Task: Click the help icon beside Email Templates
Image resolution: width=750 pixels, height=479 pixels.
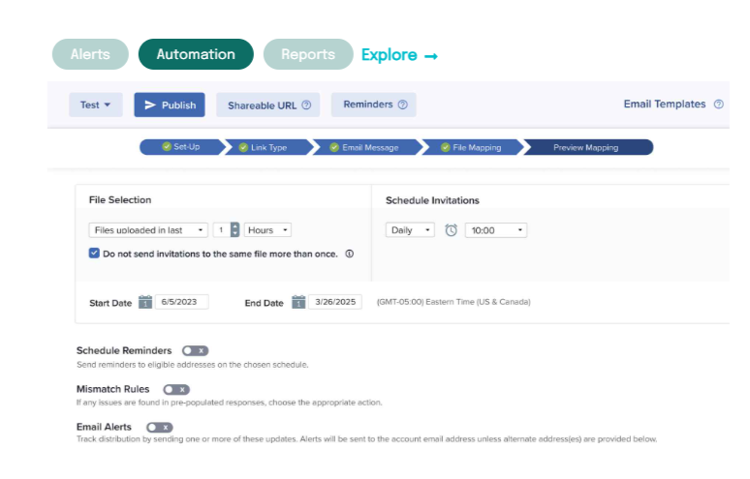Action: (718, 105)
